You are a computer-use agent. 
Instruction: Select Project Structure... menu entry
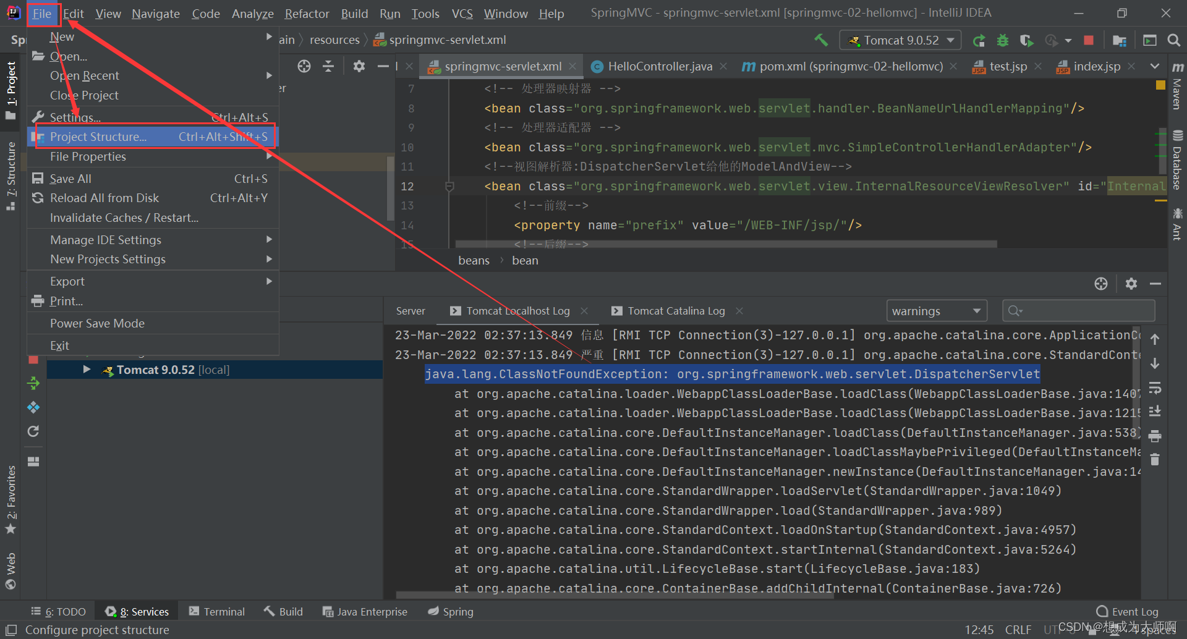(153, 137)
